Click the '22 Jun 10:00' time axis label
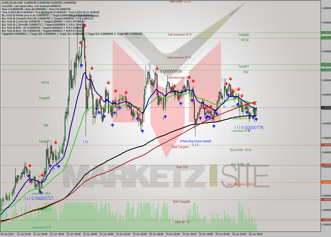Image resolution: width=331 pixels, height=237 pixels. (x=91, y=234)
